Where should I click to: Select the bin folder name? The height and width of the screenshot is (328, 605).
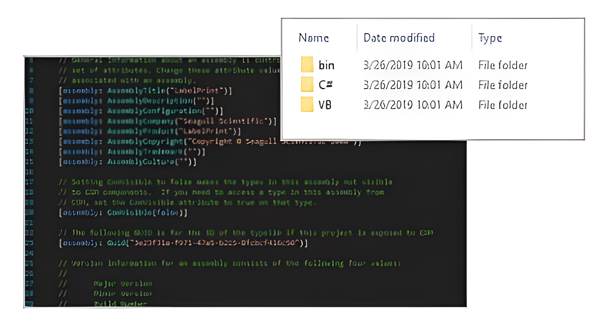click(x=326, y=65)
